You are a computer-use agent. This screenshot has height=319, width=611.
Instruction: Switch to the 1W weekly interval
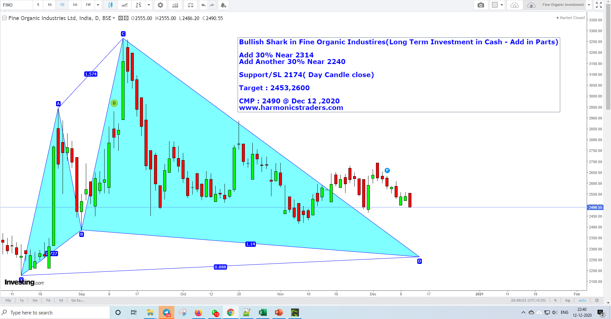coord(87,5)
